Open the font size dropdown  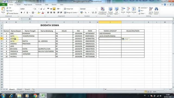[x=39, y=9]
